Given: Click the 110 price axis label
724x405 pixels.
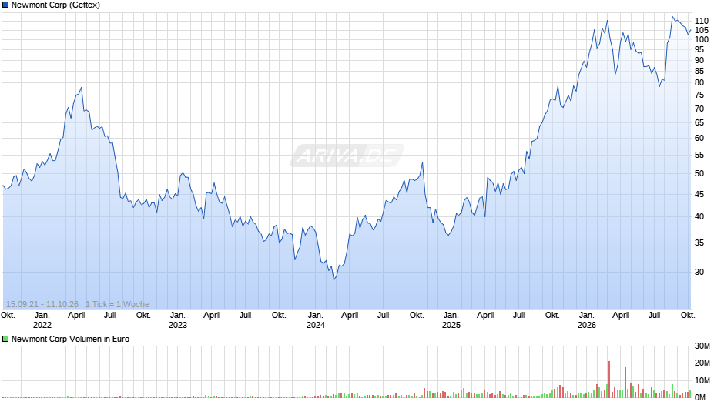Looking at the screenshot, I should (702, 22).
